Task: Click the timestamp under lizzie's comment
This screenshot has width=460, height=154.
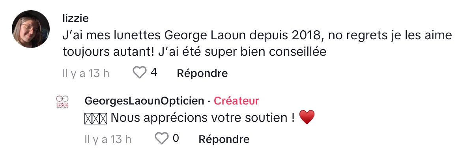Action: (86, 73)
